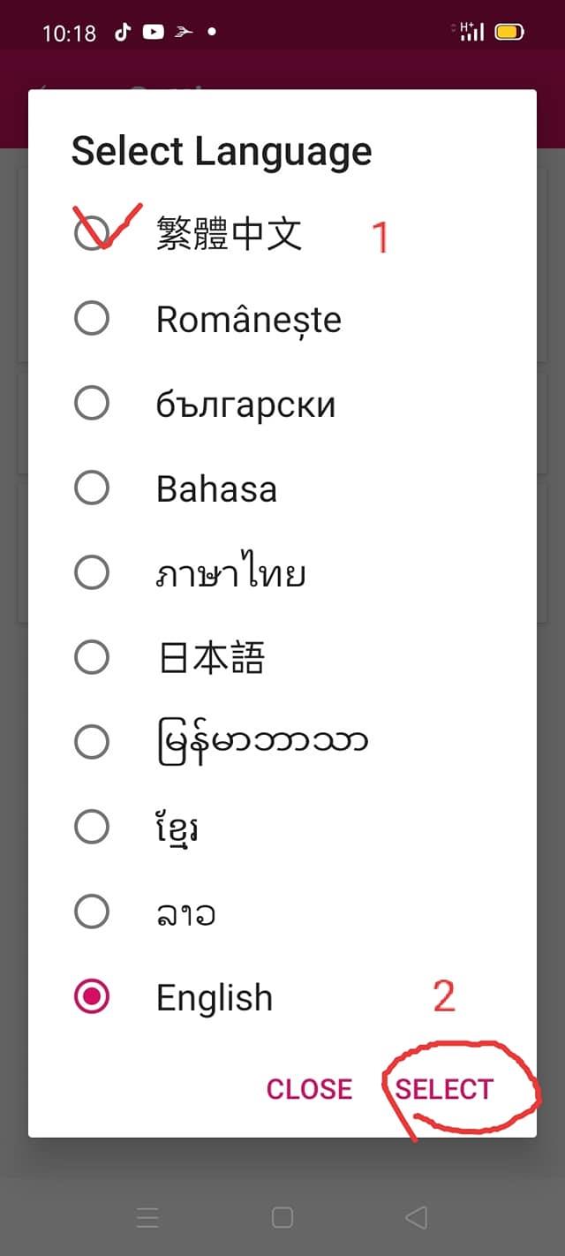Click the Bahasa language label
The width and height of the screenshot is (565, 1256).
tap(216, 488)
